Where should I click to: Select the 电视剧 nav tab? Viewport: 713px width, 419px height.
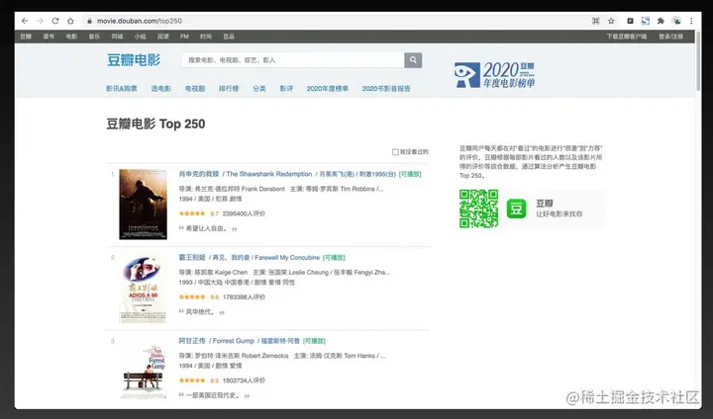coord(195,89)
